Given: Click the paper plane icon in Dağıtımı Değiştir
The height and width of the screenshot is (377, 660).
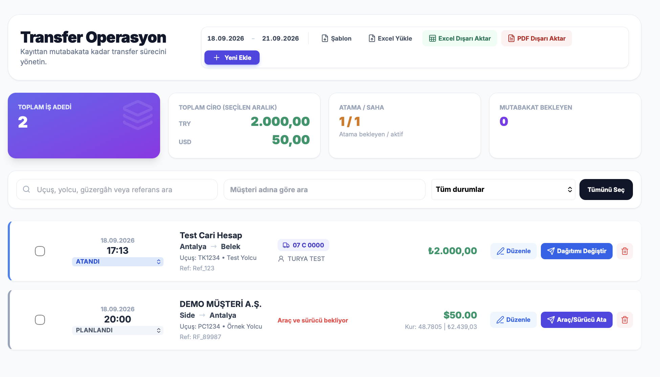Looking at the screenshot, I should [551, 251].
